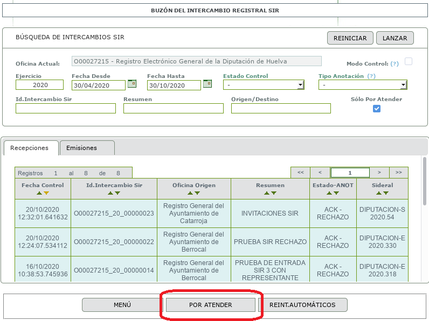Click the INVITACIONES SIR summary cell
The width and height of the screenshot is (429, 321).
[x=270, y=213]
